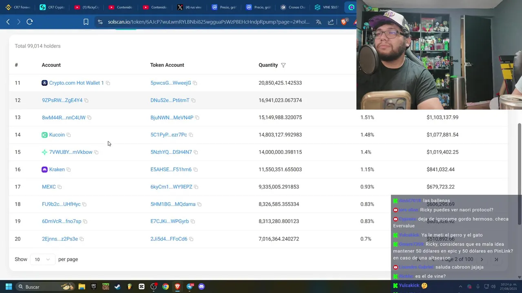522x293 pixels.
Task: Copy the Crypto.com Hot Wallet 1 address
Action: [108, 83]
